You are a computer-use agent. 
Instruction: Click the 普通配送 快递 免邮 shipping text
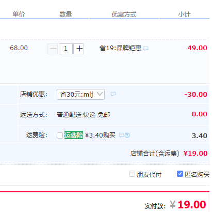tap(84, 115)
